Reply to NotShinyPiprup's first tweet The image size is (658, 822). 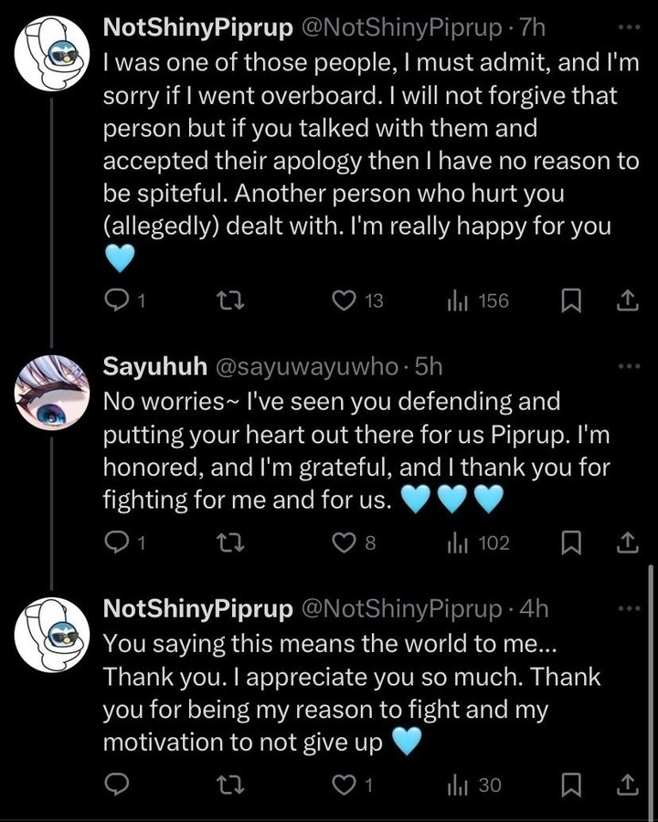115,300
